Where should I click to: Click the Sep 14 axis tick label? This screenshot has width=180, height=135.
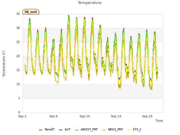click(116, 116)
